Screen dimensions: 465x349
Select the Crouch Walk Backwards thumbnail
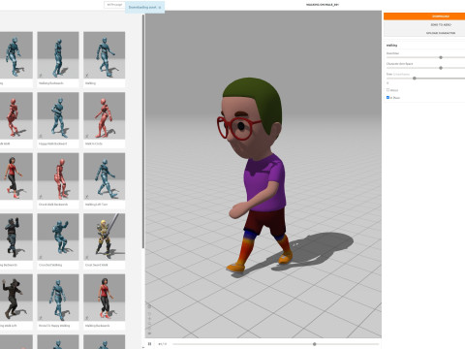[x=58, y=176]
